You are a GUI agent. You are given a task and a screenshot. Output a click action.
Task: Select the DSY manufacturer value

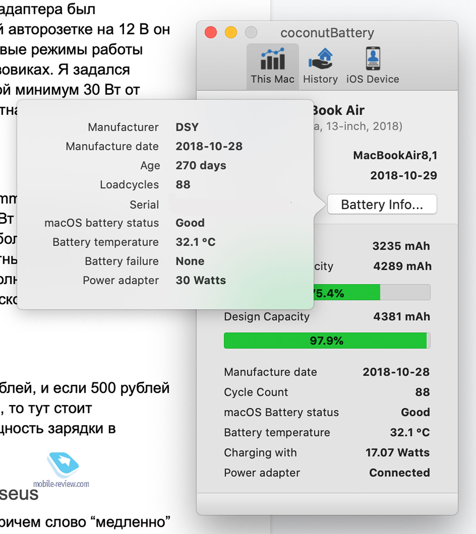pyautogui.click(x=187, y=127)
